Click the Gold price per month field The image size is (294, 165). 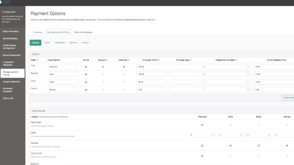click(x=151, y=74)
